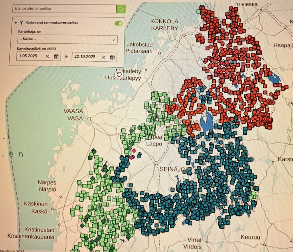Click the green search magnifier button
The height and width of the screenshot is (252, 293).
point(121,9)
